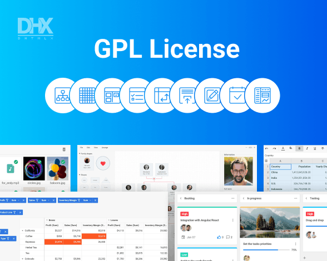Remove the Type chip with its X

pos(13,238)
